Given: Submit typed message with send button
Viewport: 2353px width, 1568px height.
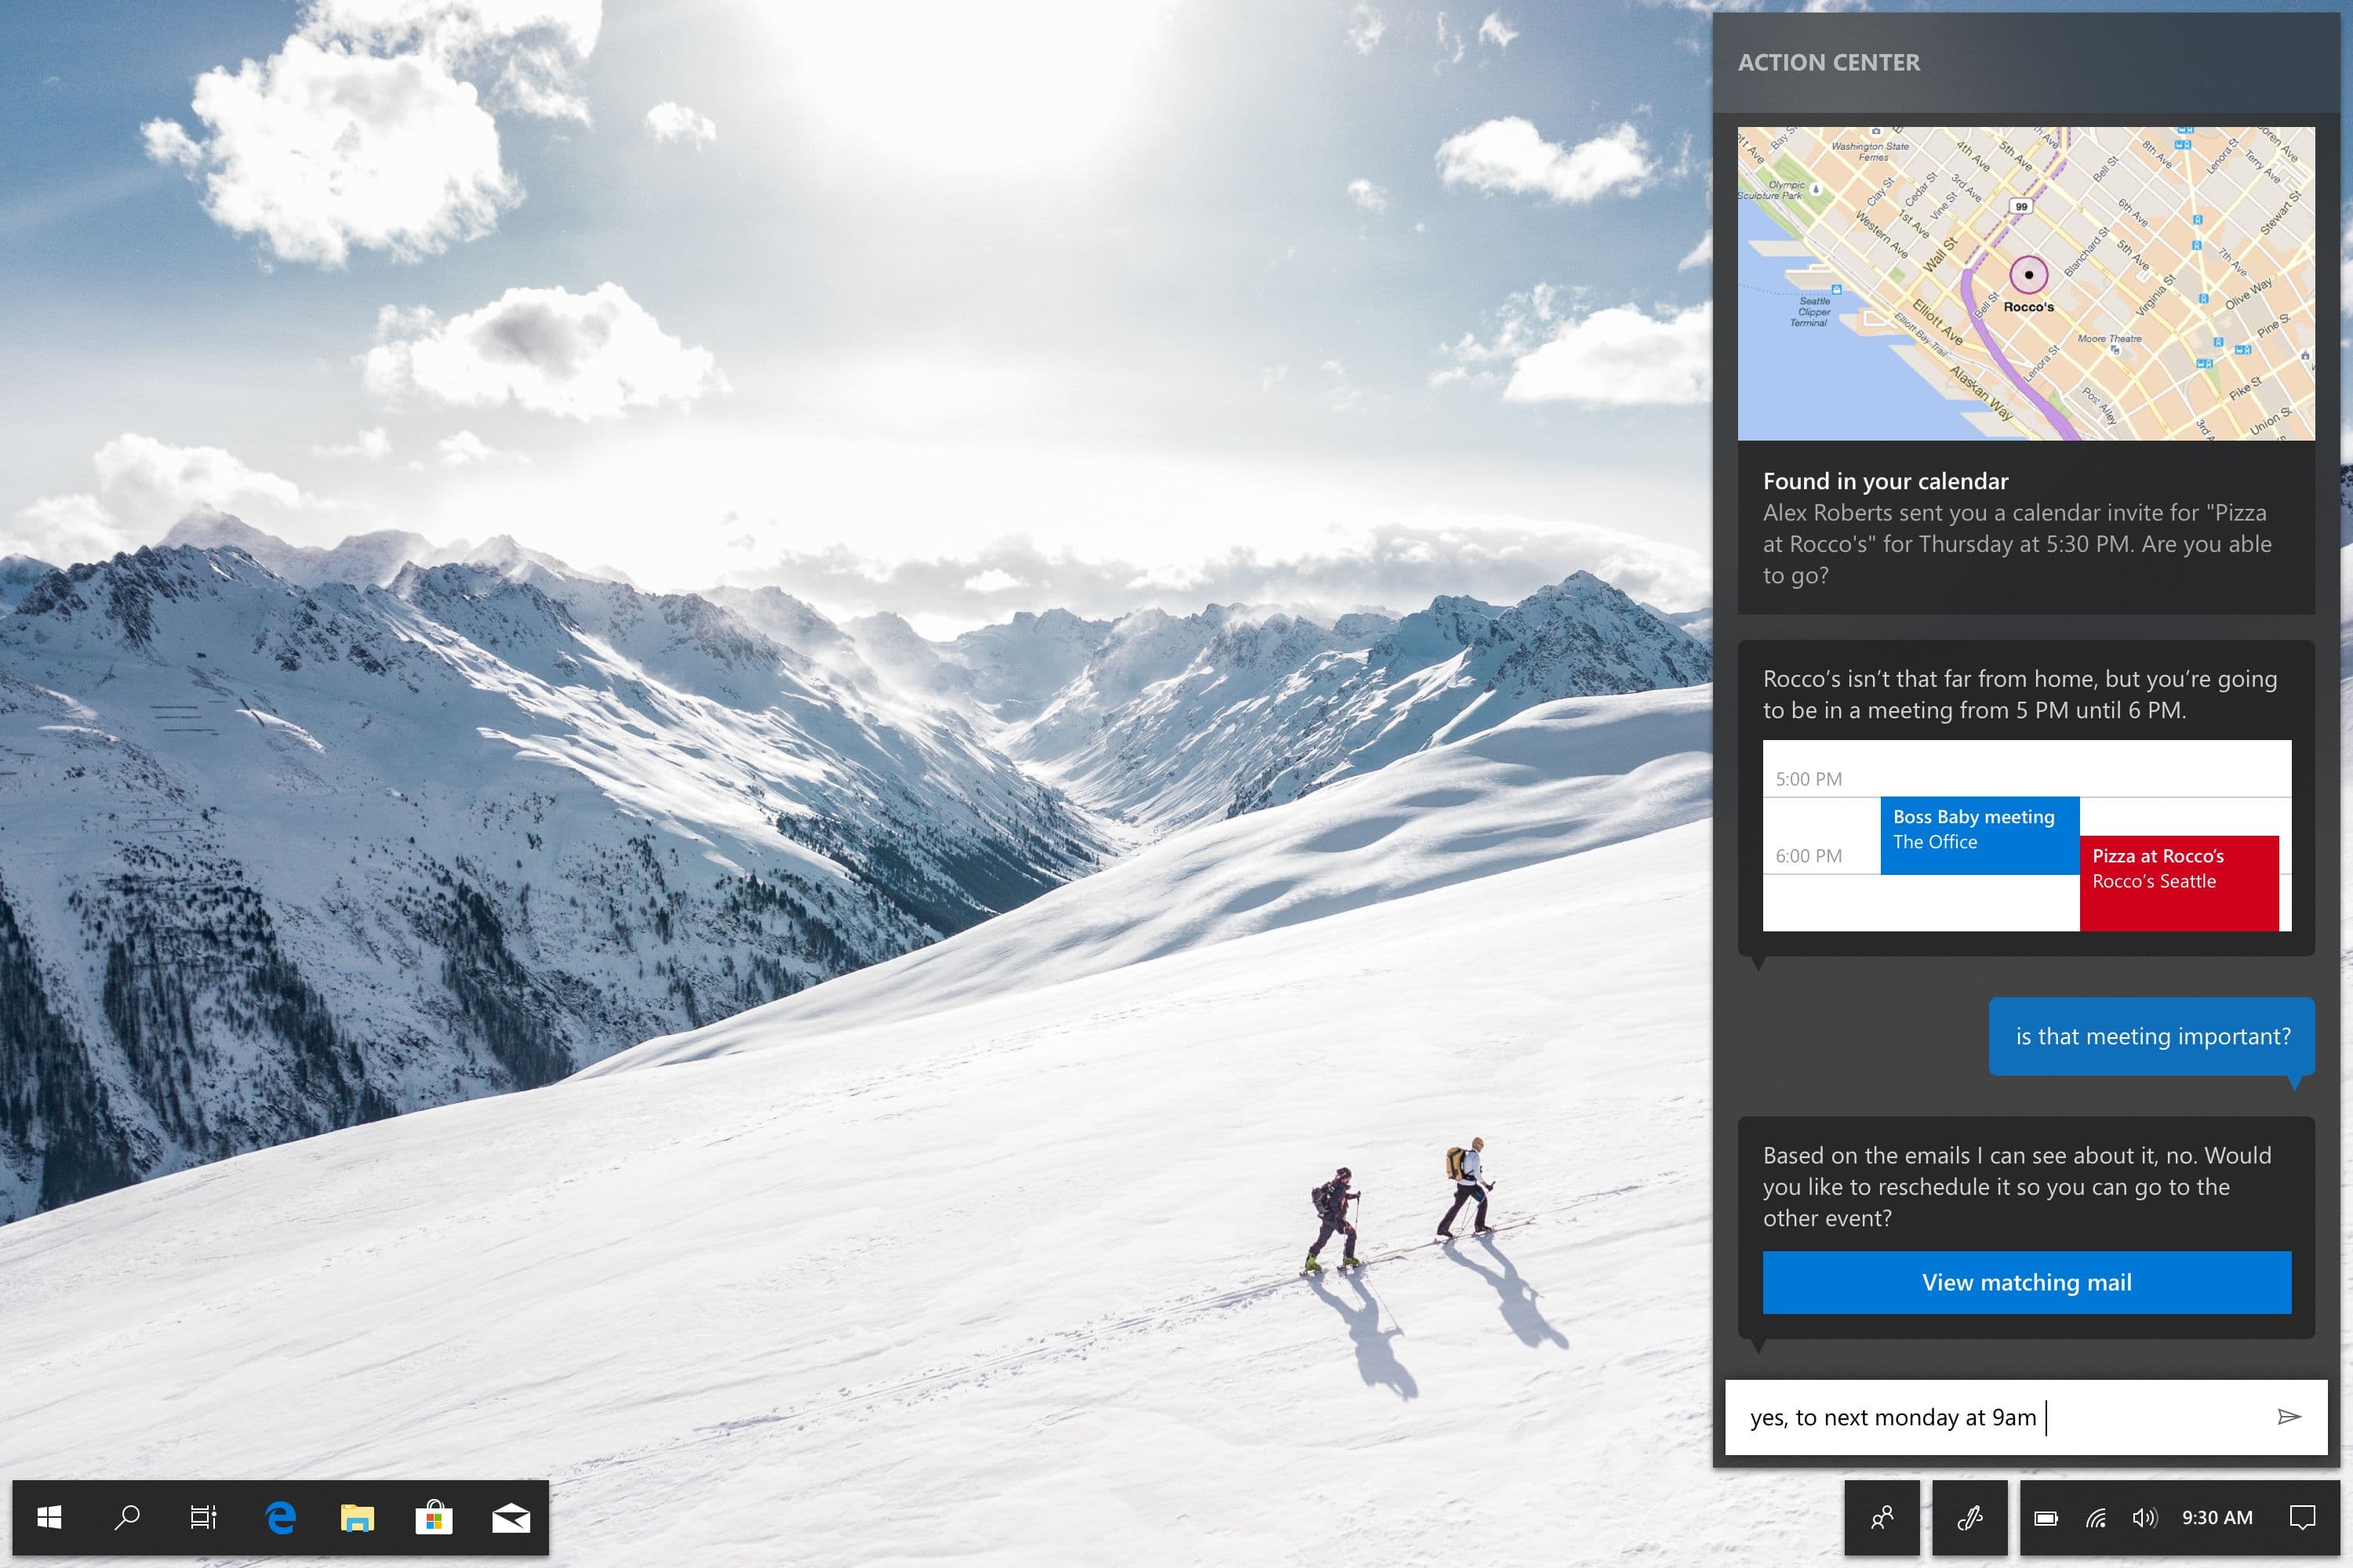Looking at the screenshot, I should [x=2290, y=1416].
